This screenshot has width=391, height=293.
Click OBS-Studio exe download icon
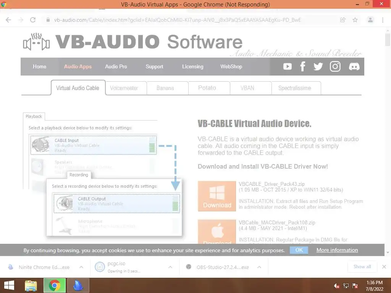pyautogui.click(x=189, y=267)
